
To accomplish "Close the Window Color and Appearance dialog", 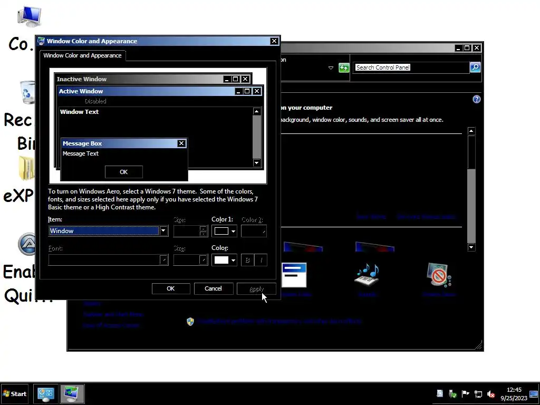I will pos(274,41).
